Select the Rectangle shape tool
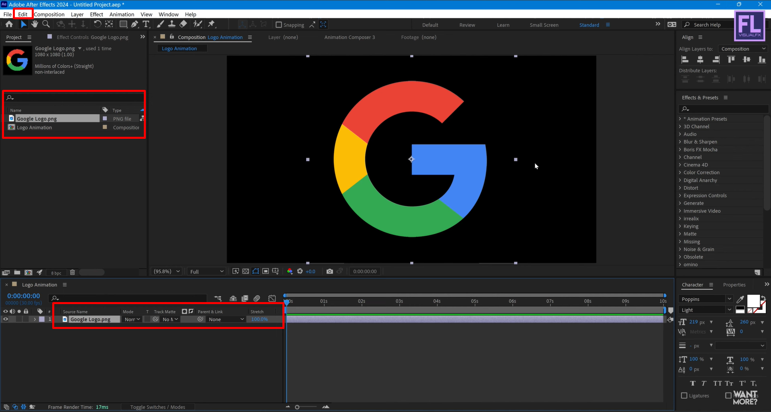771x412 pixels. coord(123,24)
